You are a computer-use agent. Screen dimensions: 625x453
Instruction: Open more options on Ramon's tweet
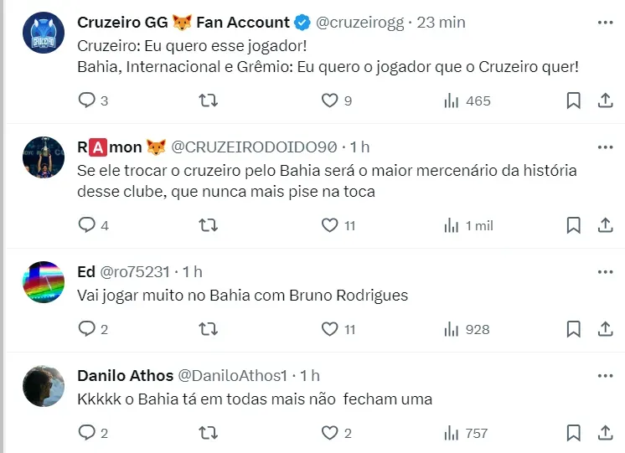click(x=606, y=147)
